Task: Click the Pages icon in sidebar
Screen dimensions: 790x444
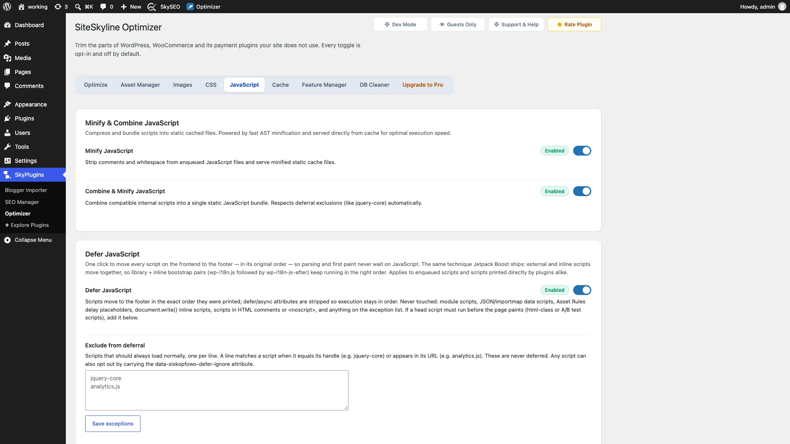Action: pos(7,72)
